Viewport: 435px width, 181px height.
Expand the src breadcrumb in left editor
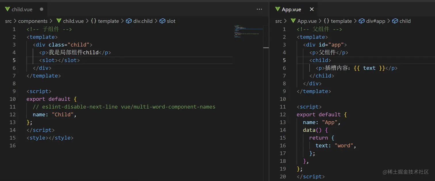(8, 21)
